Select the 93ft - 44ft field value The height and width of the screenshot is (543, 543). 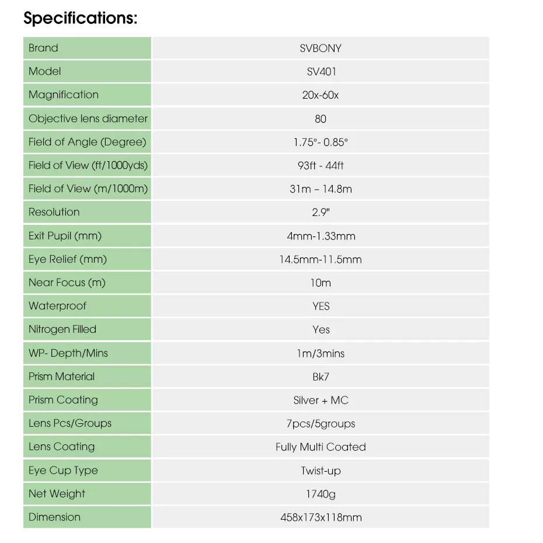tap(321, 166)
